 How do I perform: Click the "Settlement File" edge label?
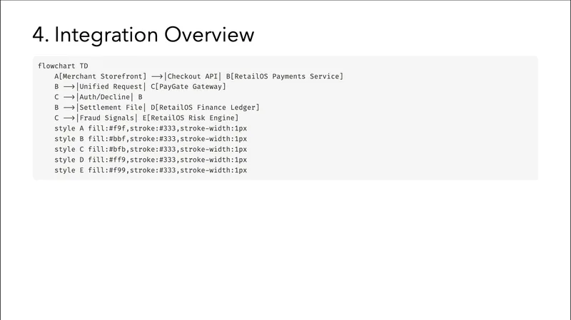coord(109,108)
